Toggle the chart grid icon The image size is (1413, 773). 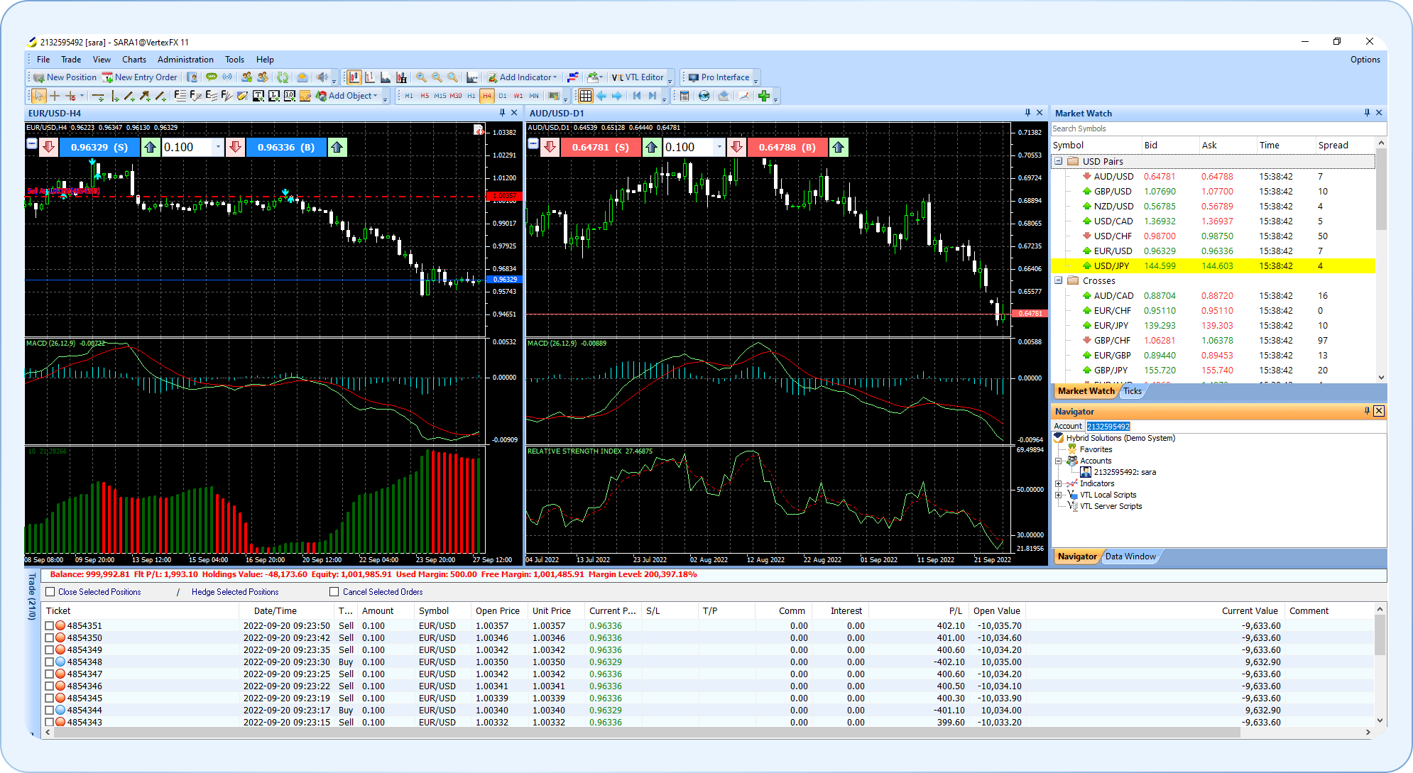click(585, 96)
